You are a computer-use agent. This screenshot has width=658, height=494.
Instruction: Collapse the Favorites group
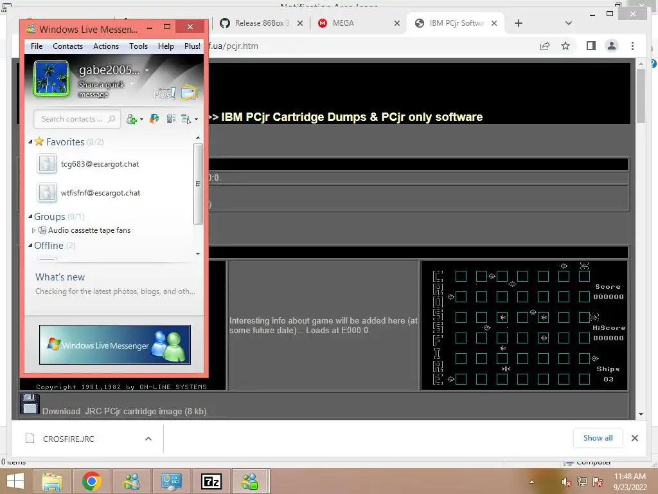coord(30,142)
